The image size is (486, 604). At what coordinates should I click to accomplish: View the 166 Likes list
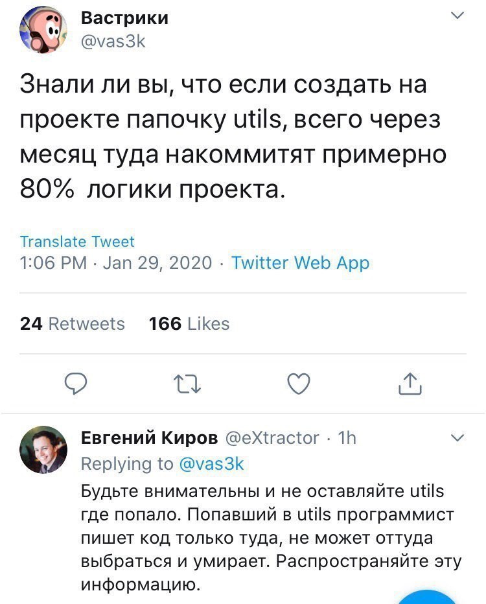click(189, 323)
